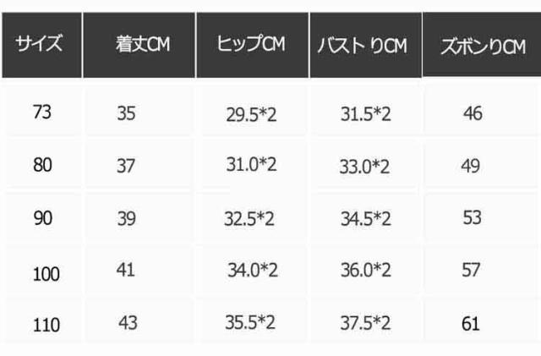Select the bust value 37.5*2
Viewport: 541px width, 356px height.
[363, 323]
